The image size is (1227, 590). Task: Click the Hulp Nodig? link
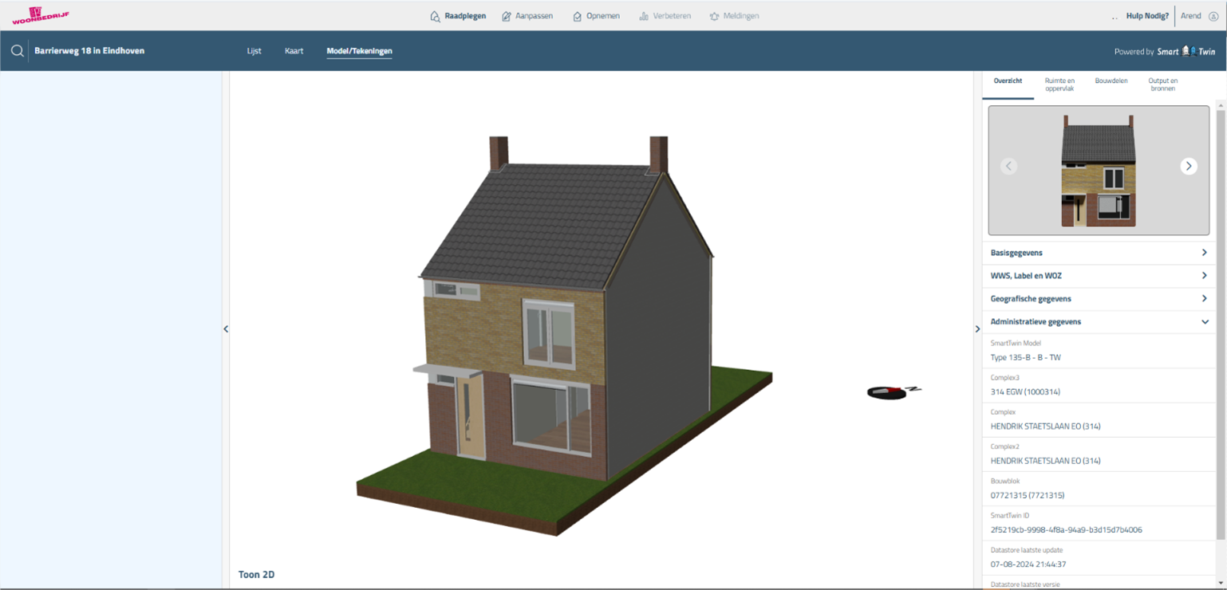pyautogui.click(x=1146, y=16)
